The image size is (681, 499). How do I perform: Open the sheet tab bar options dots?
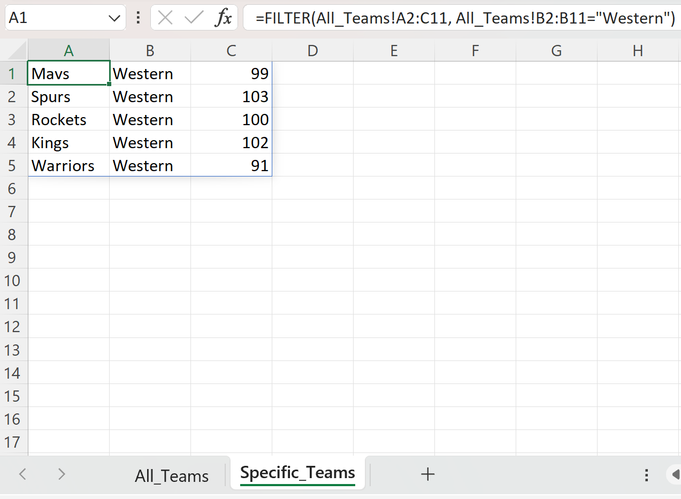tap(647, 475)
